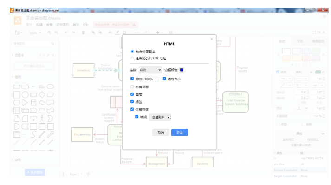The image size is (331, 185).
Task: Select the triangle shape in General palette
Action: (25, 103)
